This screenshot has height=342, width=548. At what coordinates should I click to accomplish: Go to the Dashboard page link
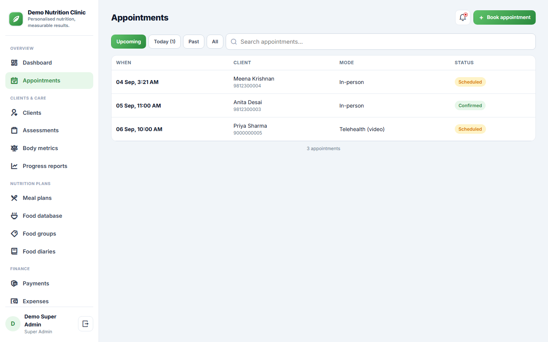[x=49, y=63]
